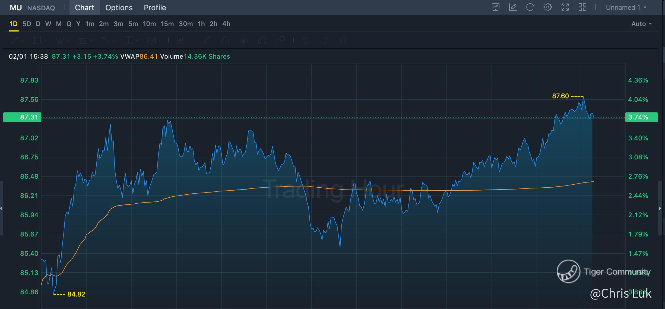Switch to the Options tab

point(119,8)
